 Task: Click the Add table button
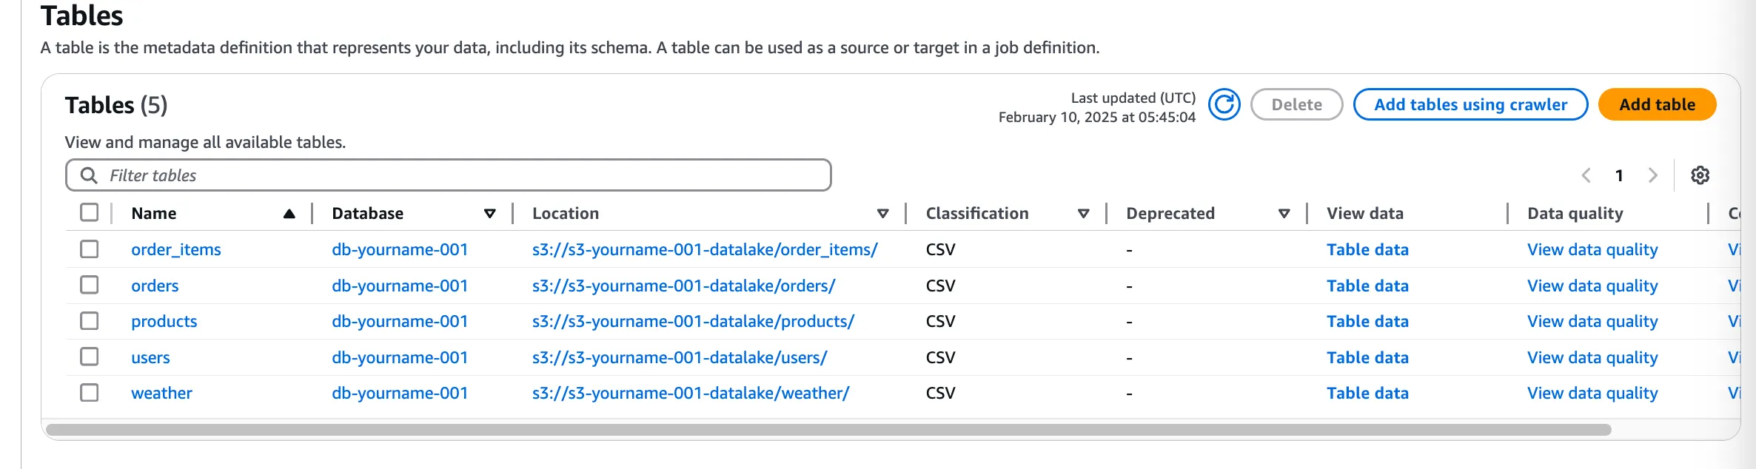coord(1657,104)
